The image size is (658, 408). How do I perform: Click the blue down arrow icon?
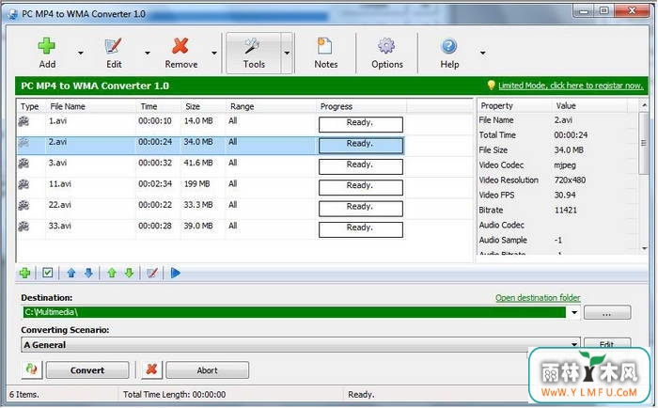(x=88, y=274)
